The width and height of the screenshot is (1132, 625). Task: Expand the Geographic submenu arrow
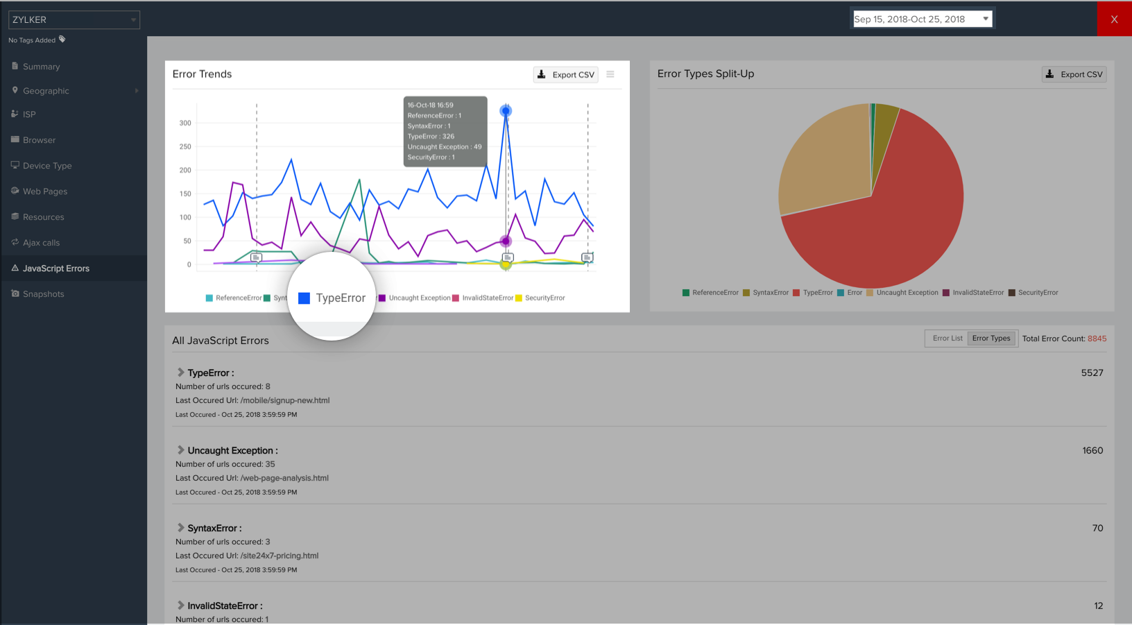(x=137, y=91)
